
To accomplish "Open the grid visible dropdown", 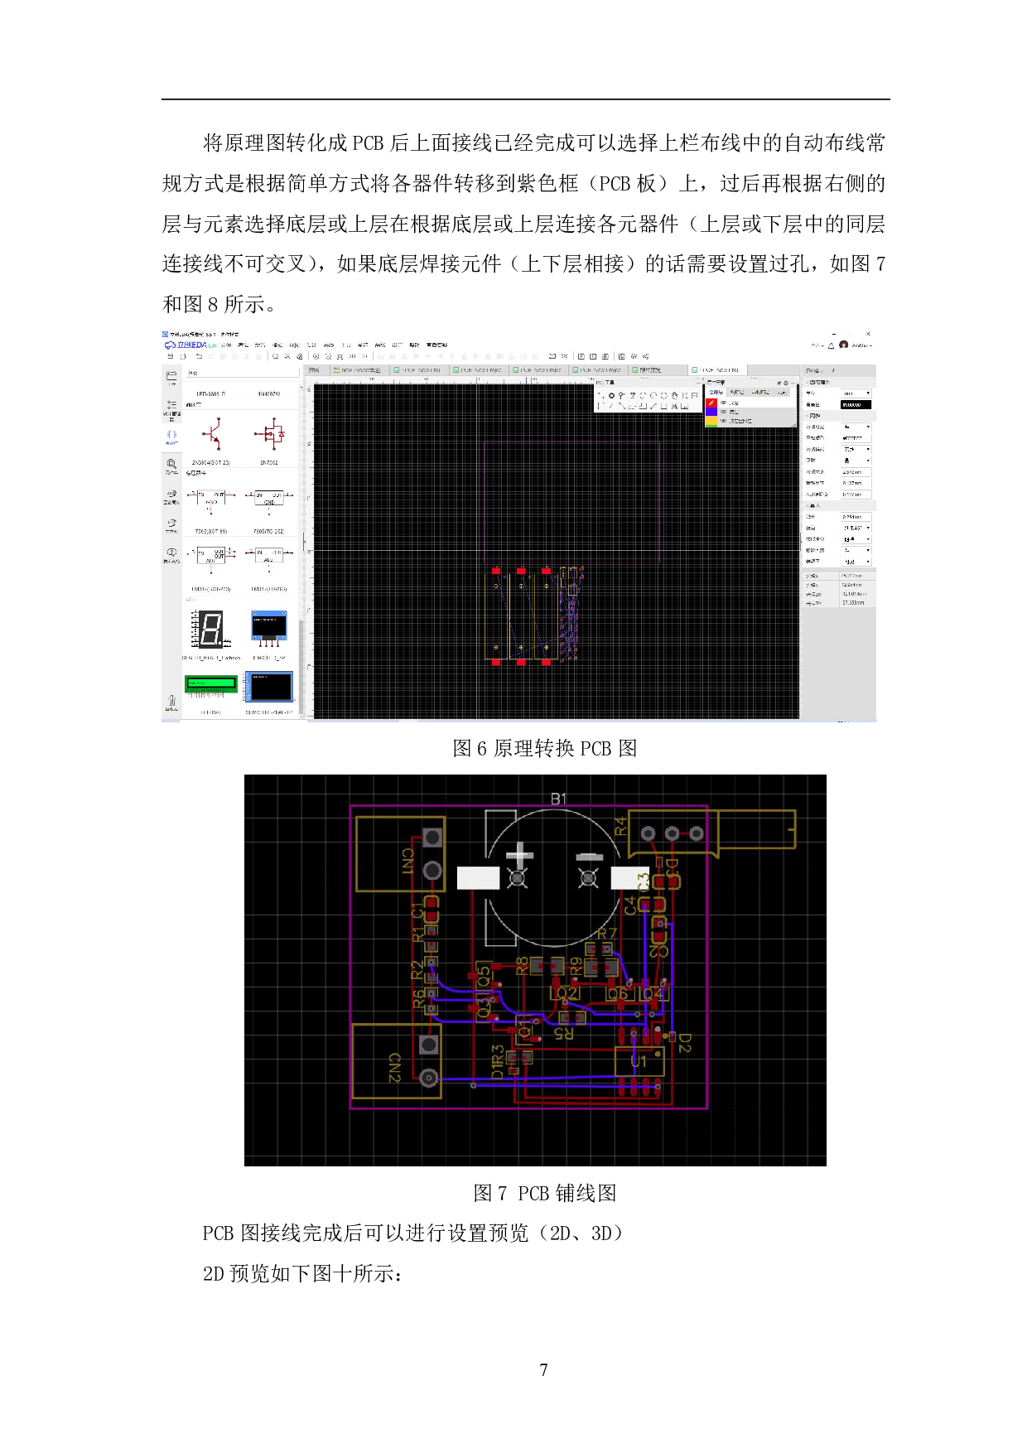I will coord(856,427).
